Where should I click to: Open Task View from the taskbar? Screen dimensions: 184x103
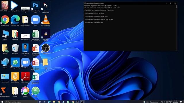(x=45, y=102)
